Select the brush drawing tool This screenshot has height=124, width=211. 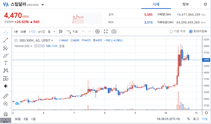pos(6,55)
